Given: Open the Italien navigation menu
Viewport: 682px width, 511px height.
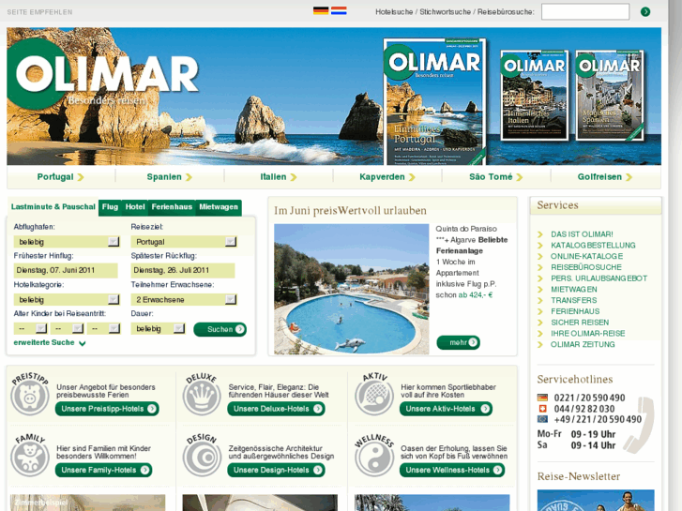Looking at the screenshot, I should (279, 177).
